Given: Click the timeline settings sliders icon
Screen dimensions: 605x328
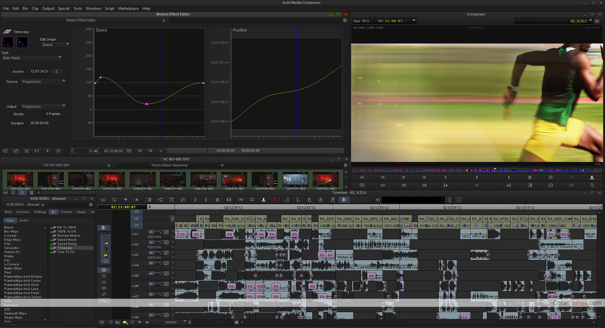Looking at the screenshot, I should click(103, 200).
